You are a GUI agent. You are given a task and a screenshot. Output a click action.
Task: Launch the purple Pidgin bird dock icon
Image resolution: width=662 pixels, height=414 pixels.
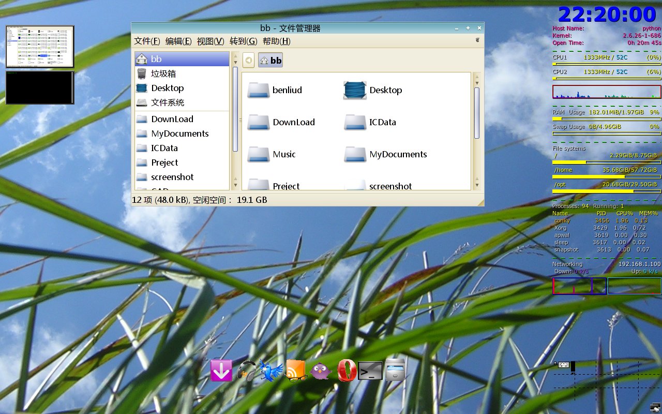[321, 371]
